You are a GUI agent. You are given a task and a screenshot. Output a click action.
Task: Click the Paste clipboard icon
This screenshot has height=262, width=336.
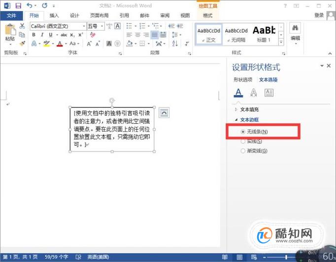click(10, 30)
